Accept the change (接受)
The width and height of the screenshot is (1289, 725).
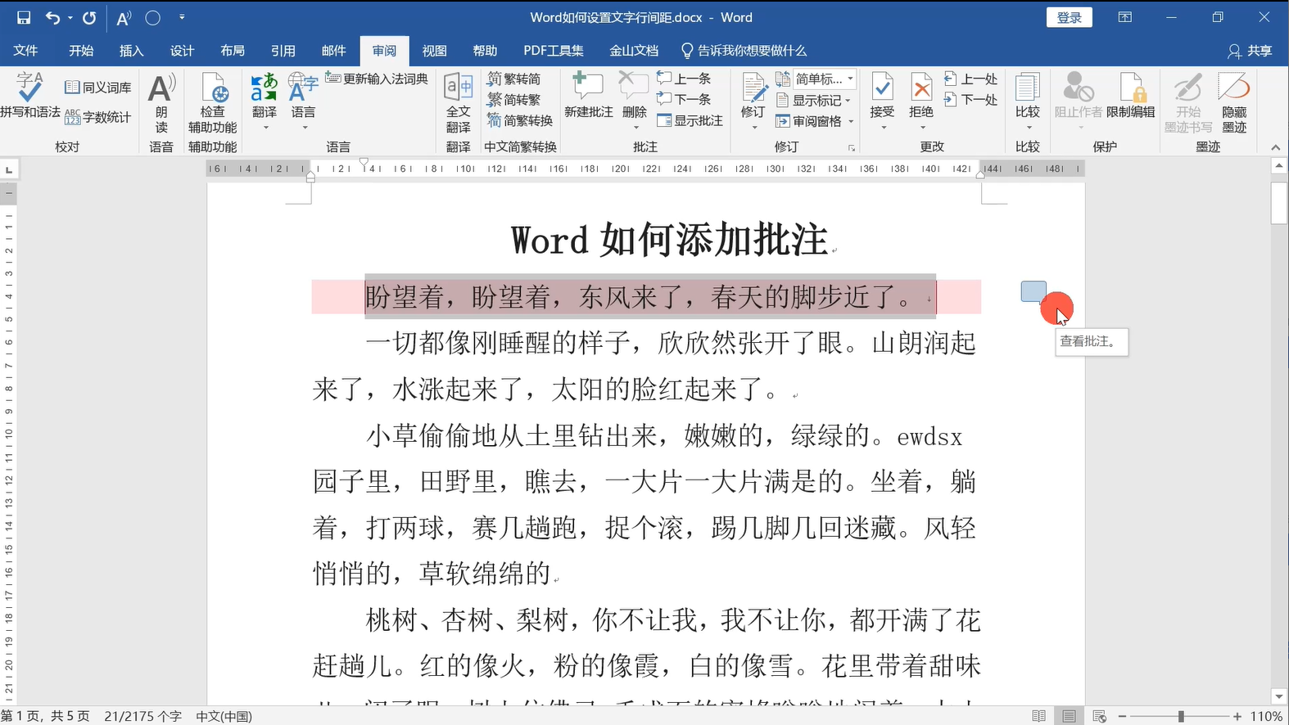coord(882,101)
